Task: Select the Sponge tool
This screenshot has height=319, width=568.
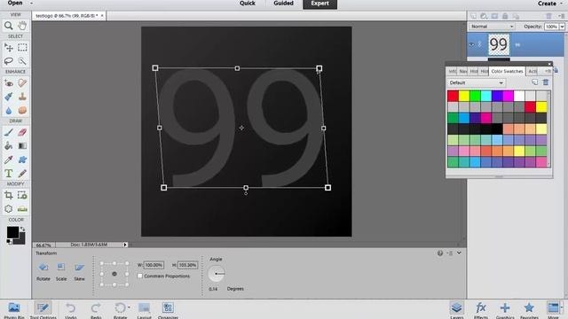Action: 22,110
